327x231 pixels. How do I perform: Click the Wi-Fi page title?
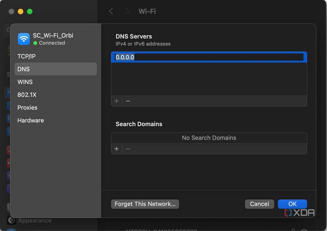coord(147,11)
